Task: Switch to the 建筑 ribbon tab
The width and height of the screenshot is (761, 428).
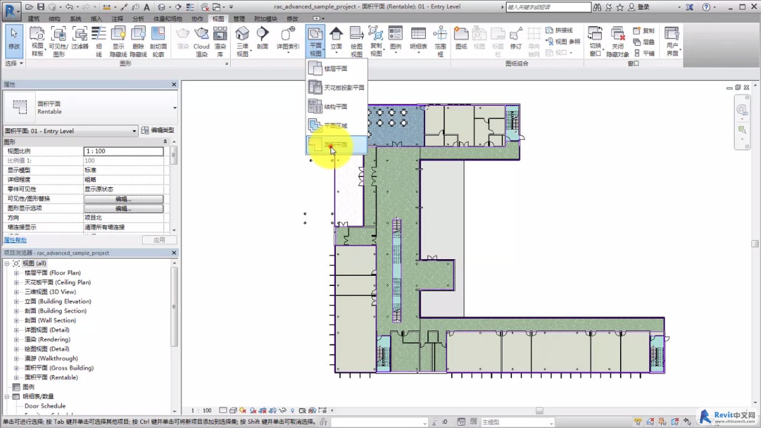Action: [x=33, y=18]
